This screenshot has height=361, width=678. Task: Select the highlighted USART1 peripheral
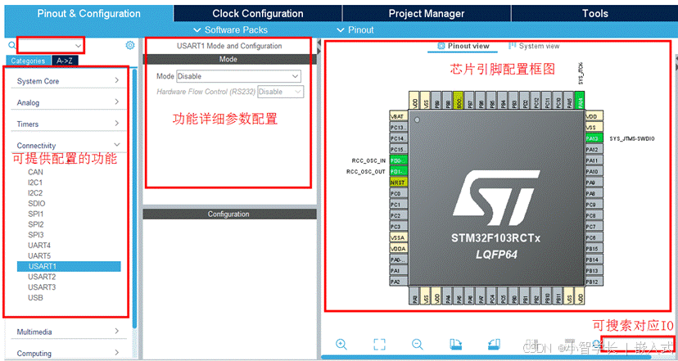69,266
